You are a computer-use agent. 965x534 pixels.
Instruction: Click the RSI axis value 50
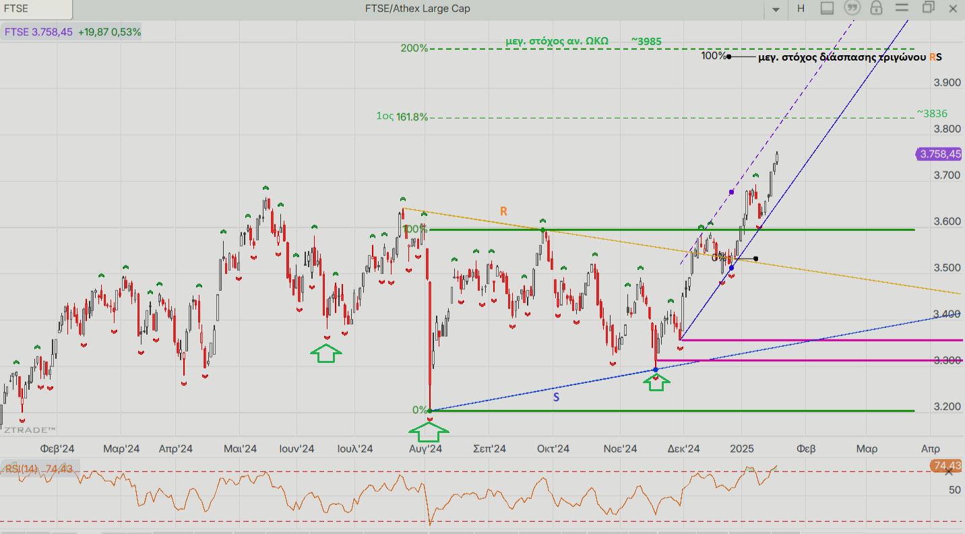[x=955, y=490]
